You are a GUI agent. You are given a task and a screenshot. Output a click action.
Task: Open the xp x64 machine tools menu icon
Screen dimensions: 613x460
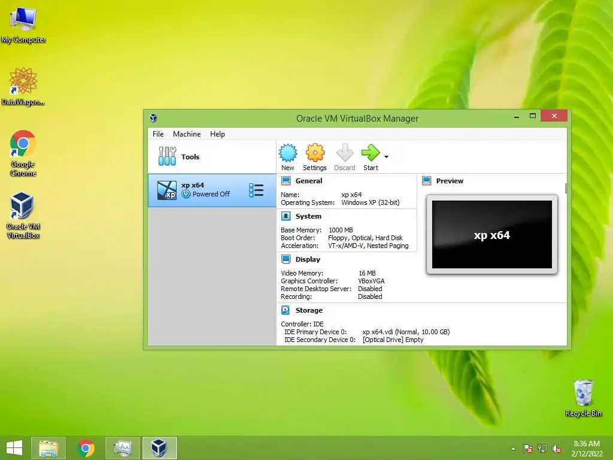coord(256,190)
